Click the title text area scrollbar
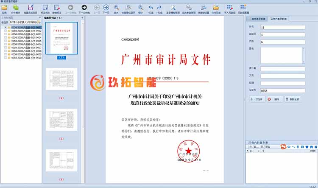The width and height of the screenshot is (318, 188). [x=304, y=56]
